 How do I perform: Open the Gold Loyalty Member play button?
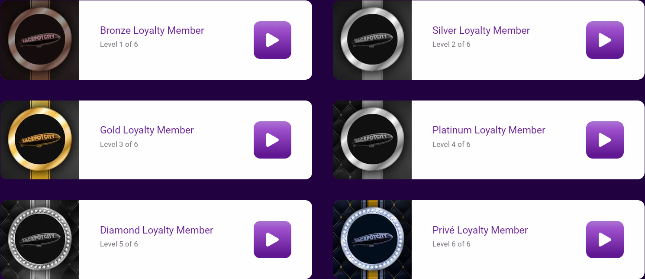[x=272, y=140]
